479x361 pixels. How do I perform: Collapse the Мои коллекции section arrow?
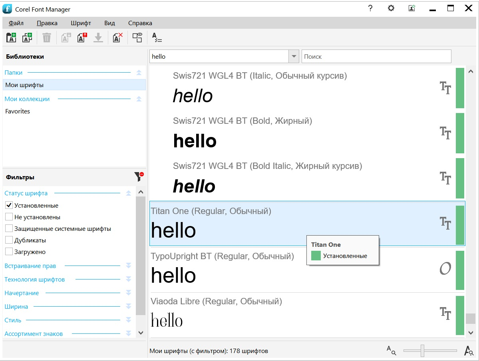[139, 99]
